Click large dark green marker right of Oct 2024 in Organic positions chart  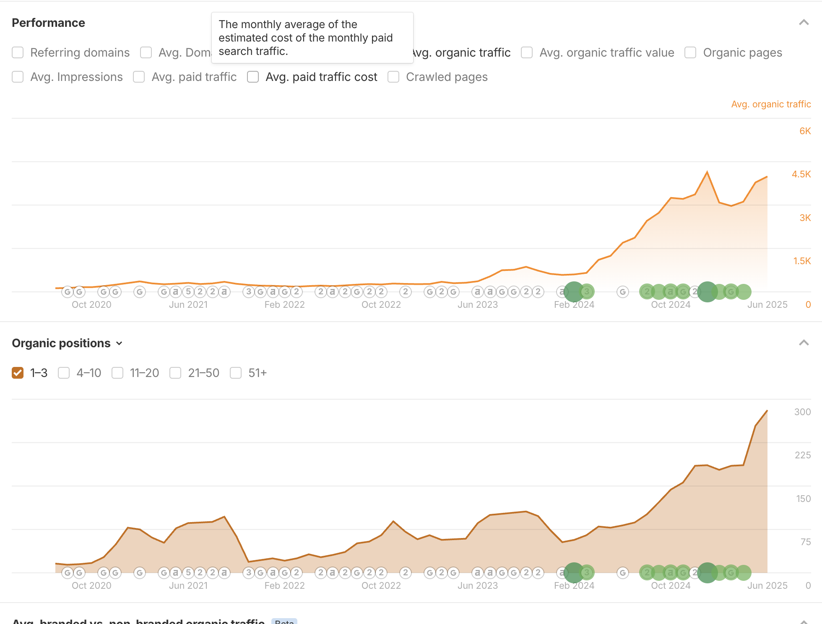click(x=707, y=572)
